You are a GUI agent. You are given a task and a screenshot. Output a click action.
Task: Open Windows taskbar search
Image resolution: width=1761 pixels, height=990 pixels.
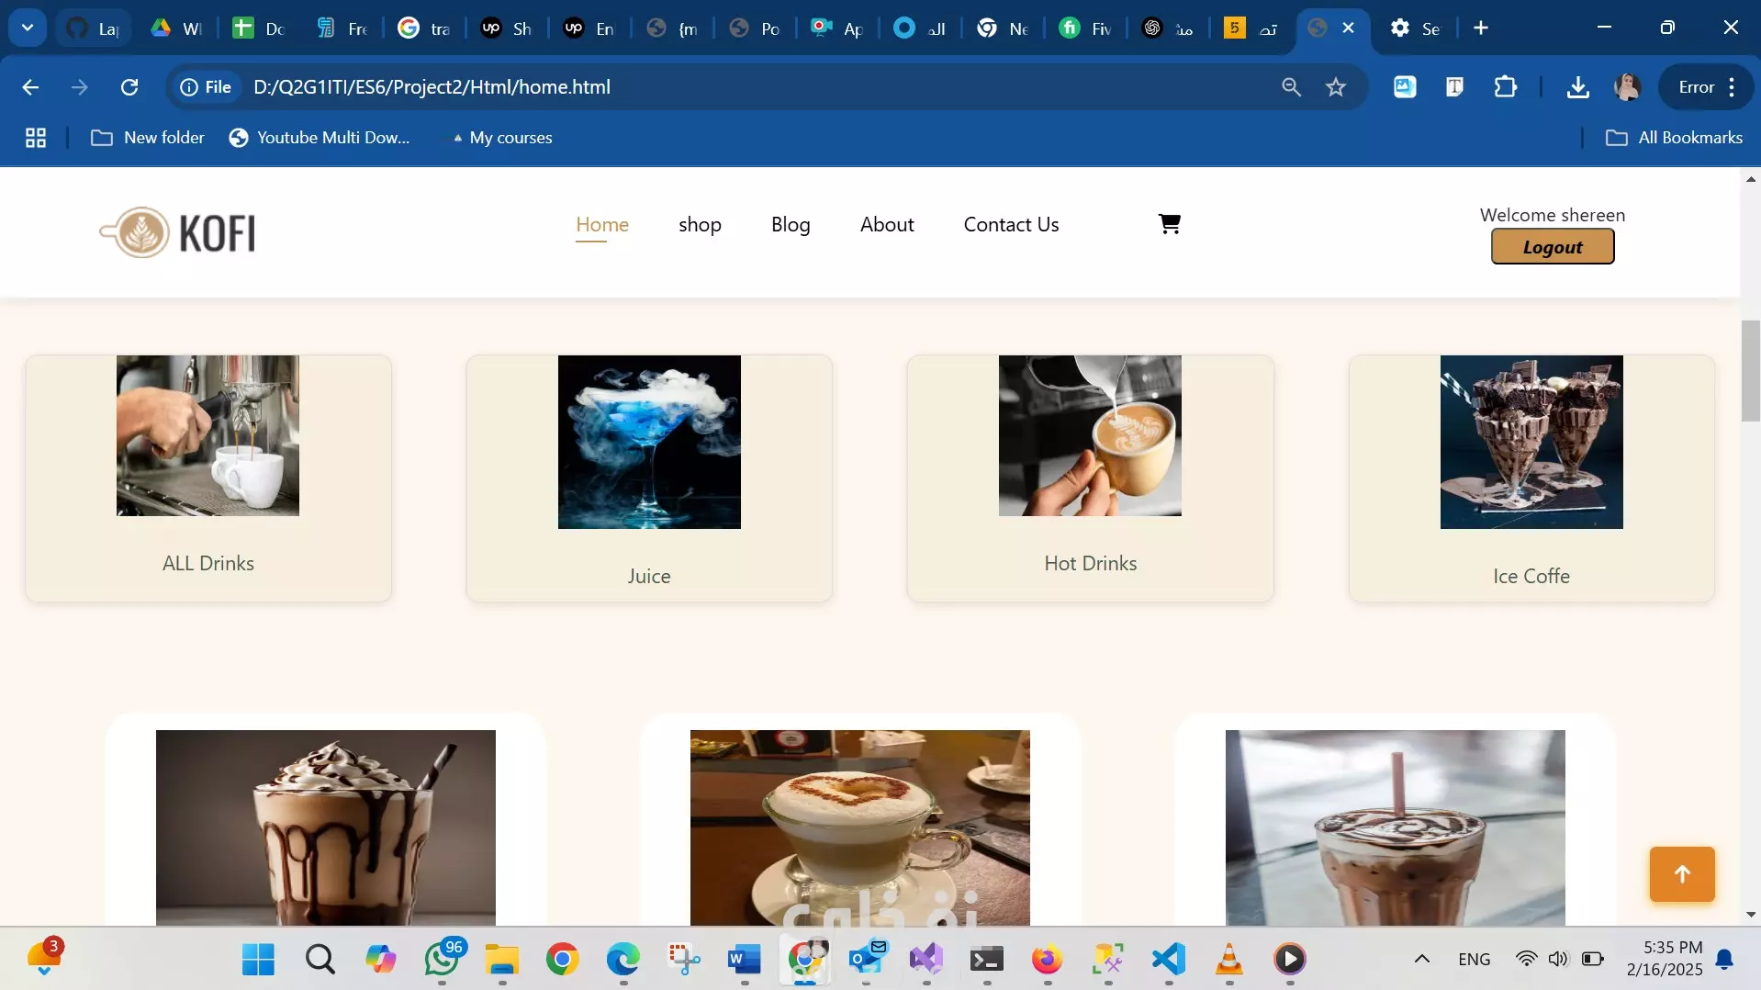(x=320, y=960)
